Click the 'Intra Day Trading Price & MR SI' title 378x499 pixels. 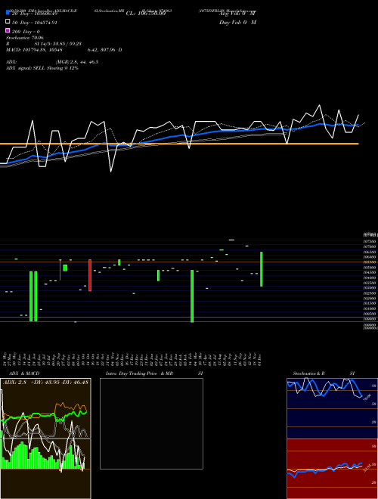(x=154, y=373)
